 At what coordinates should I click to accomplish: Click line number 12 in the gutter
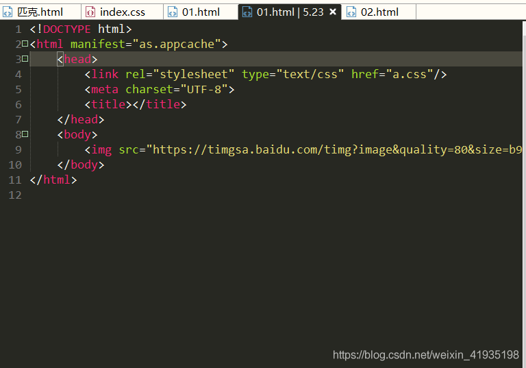15,195
